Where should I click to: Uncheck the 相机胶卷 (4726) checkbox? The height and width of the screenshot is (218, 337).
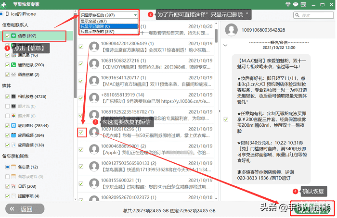tap(8, 97)
